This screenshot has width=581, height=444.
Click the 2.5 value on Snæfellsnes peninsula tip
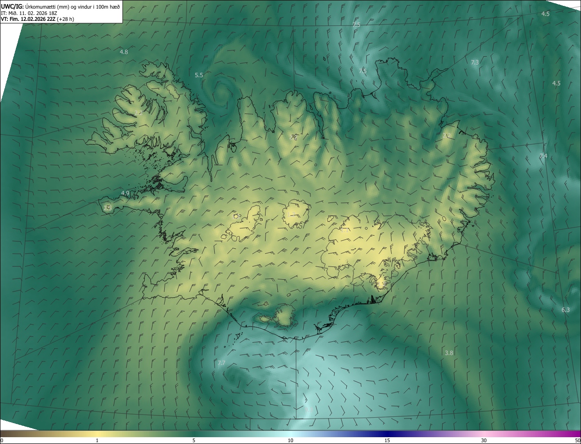pyautogui.click(x=108, y=207)
